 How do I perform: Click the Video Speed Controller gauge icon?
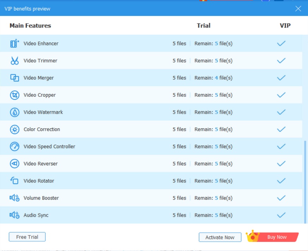pos(14,147)
